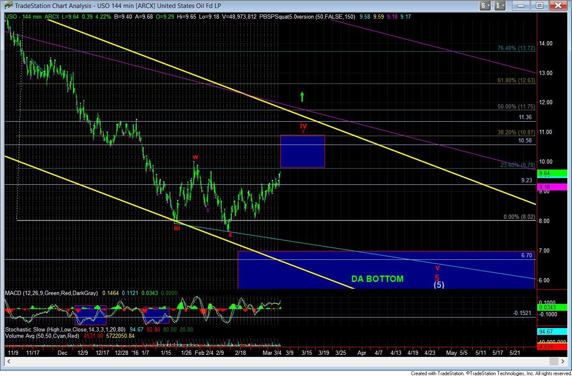Open the I interval dropdown button
The height and width of the screenshot is (376, 572).
pos(501,6)
